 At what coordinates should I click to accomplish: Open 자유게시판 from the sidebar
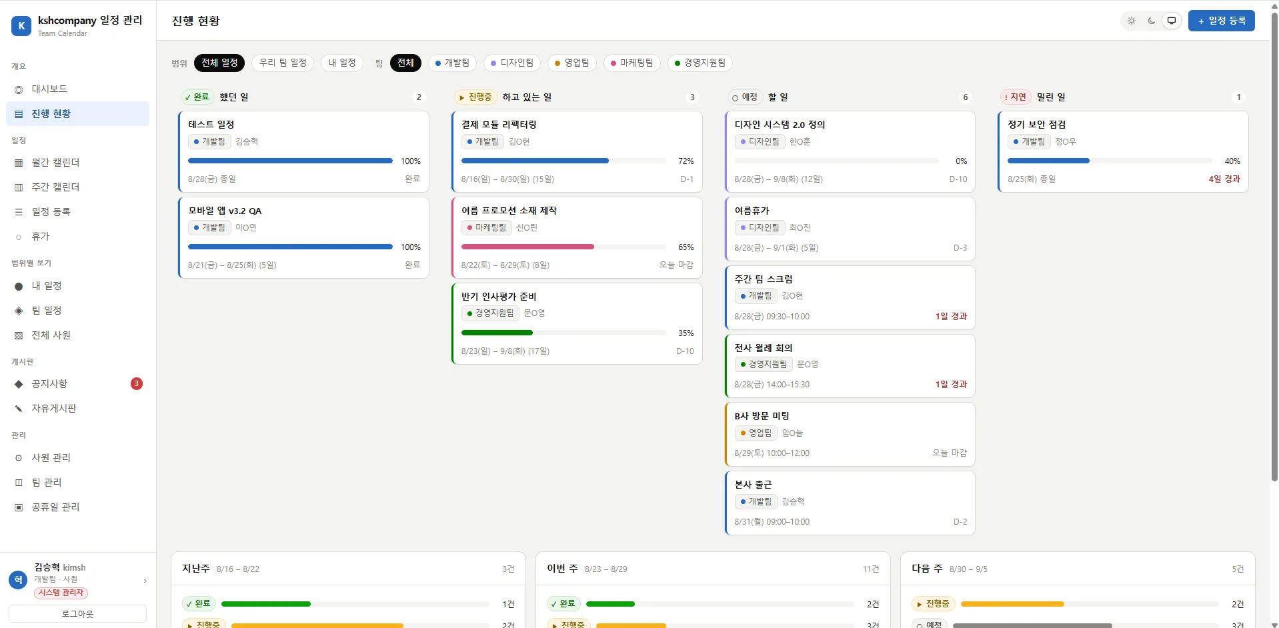tap(77, 409)
